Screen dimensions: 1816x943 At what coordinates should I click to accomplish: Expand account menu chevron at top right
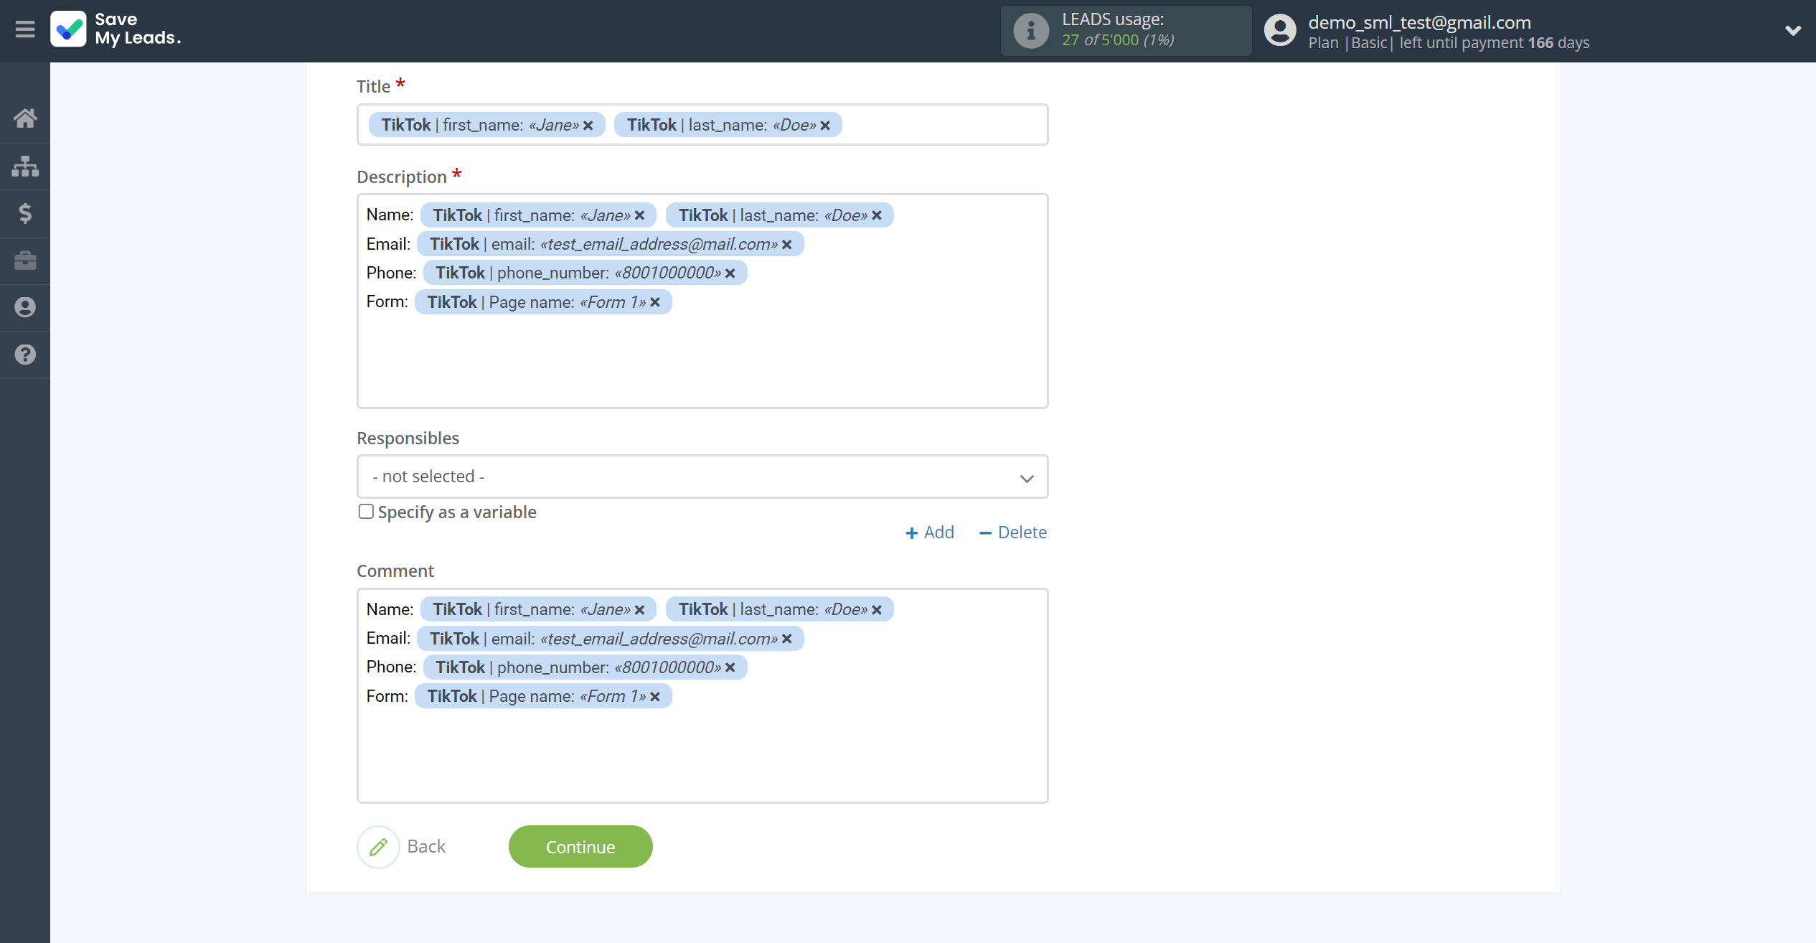[1792, 31]
